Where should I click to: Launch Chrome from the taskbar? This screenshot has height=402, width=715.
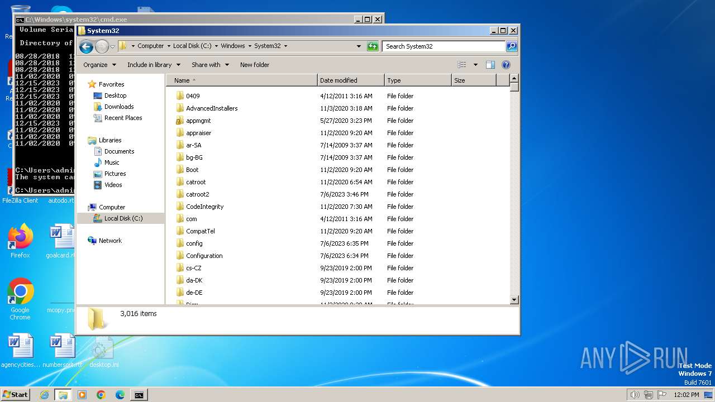(101, 395)
